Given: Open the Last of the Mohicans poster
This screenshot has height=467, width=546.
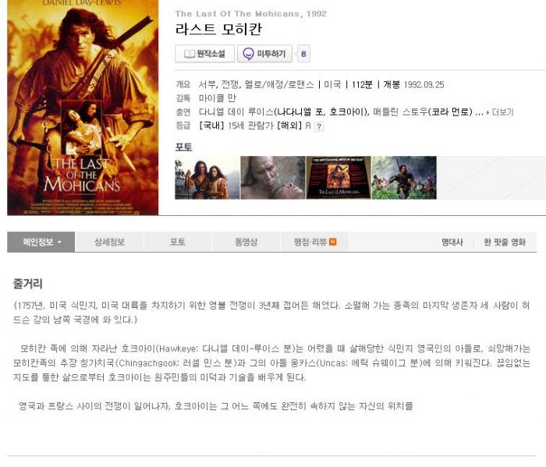Looking at the screenshot, I should [83, 108].
